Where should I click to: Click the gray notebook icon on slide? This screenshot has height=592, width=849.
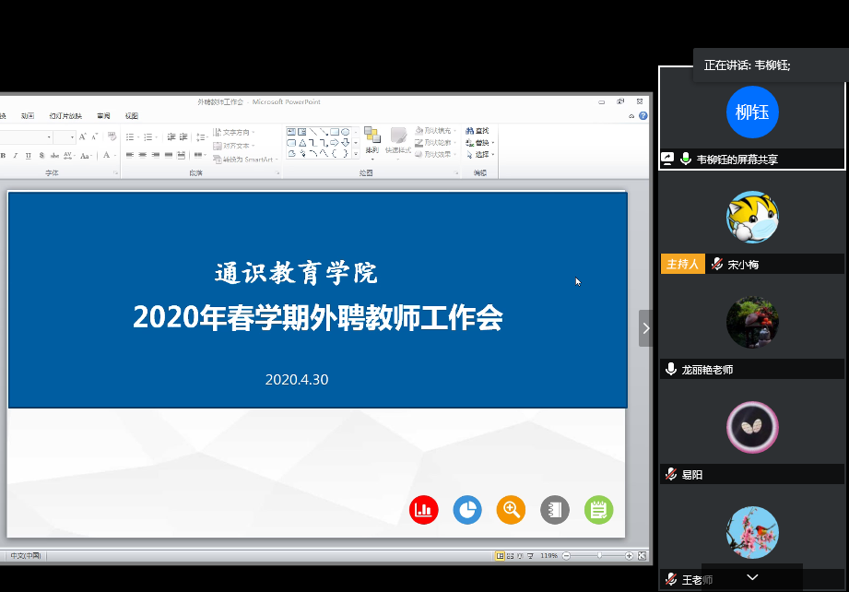554,509
